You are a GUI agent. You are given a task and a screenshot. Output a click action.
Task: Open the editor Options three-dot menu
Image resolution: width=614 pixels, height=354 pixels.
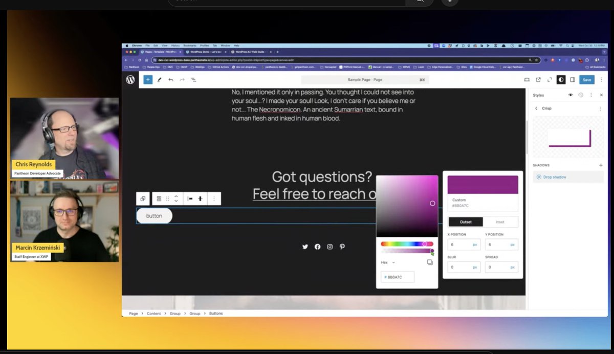pyautogui.click(x=601, y=80)
